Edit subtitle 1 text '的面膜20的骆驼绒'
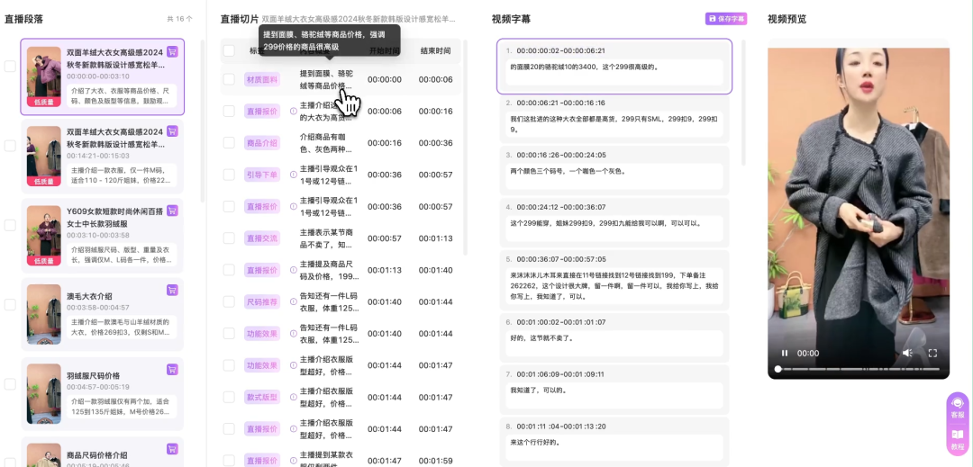The height and width of the screenshot is (467, 973). pos(614,72)
